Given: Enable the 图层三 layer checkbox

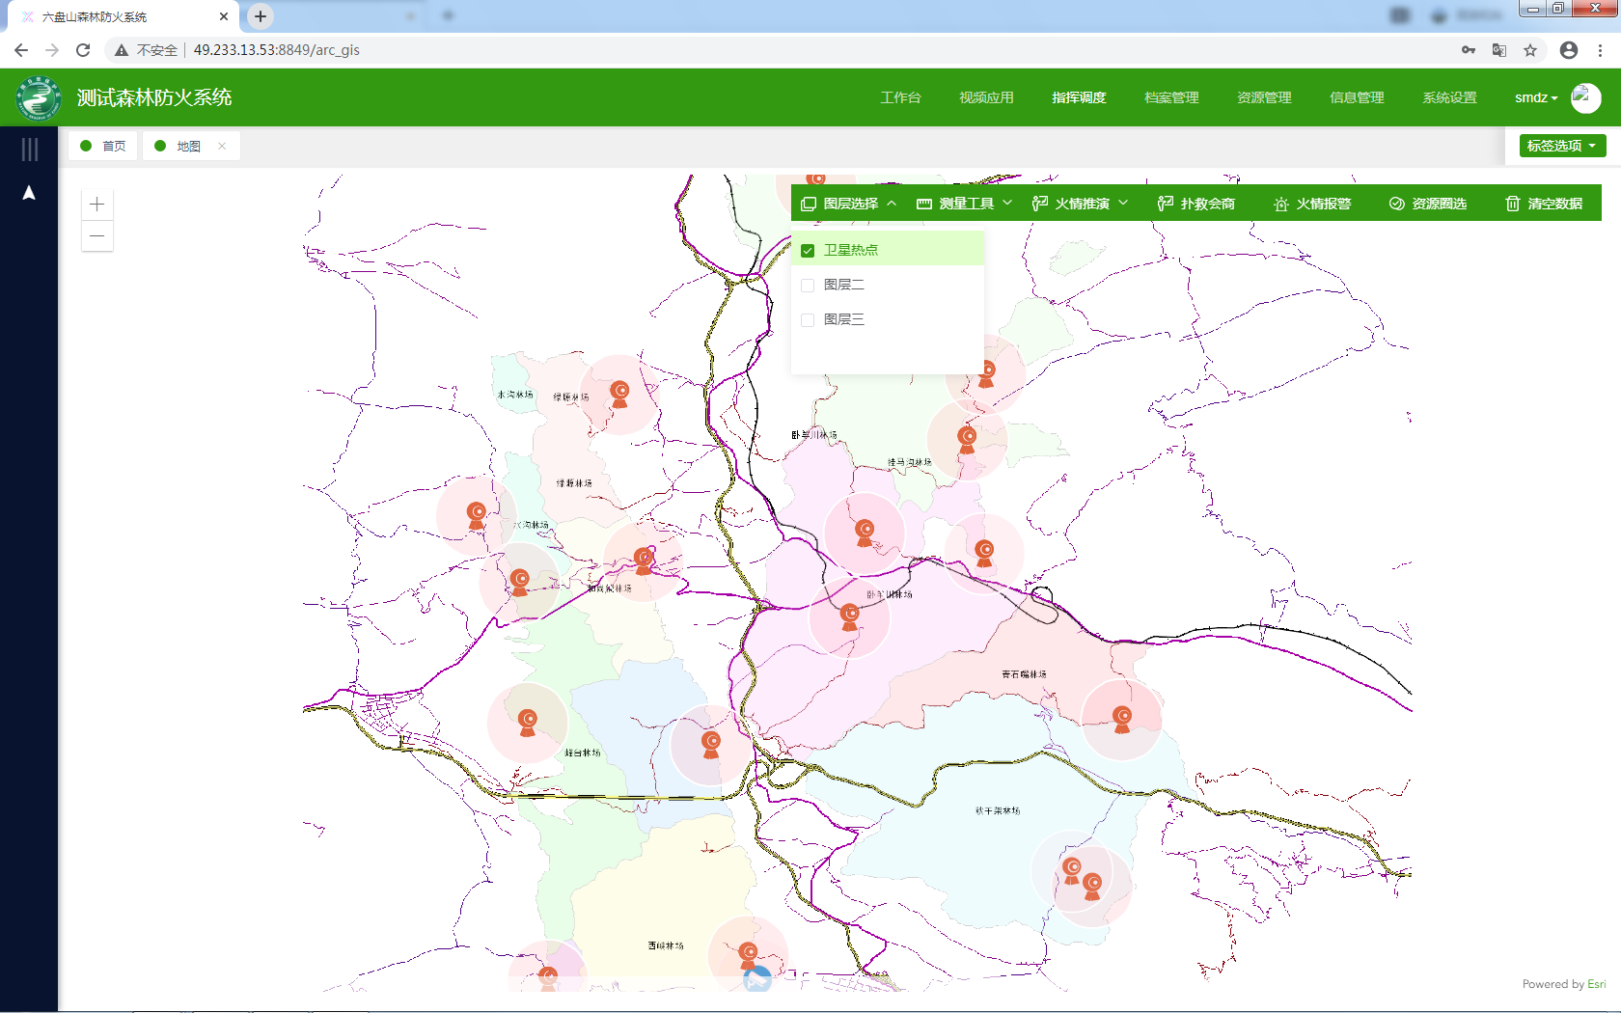Looking at the screenshot, I should (808, 320).
